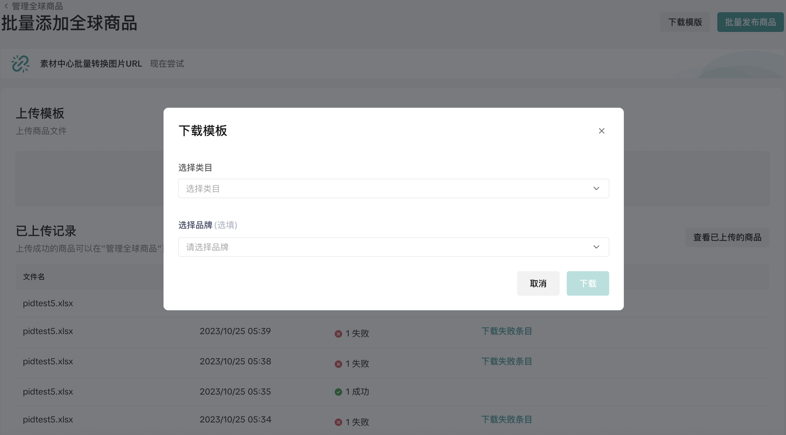Click the 素材中心批量转换图片URL banner text
The width and height of the screenshot is (786, 435).
[91, 64]
